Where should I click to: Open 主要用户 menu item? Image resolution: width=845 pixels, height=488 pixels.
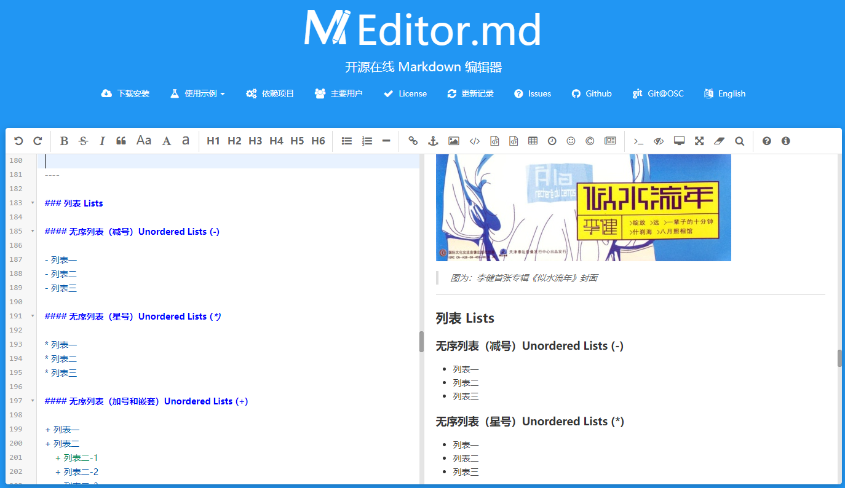(338, 93)
